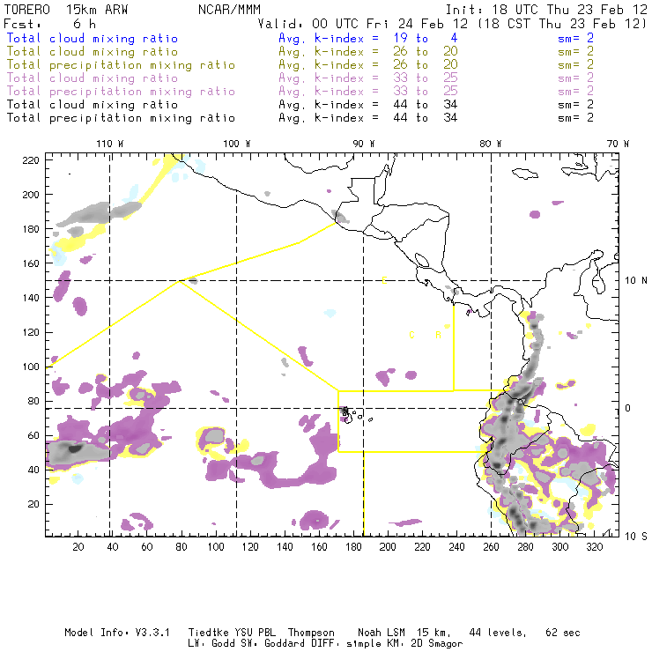
Task: Select the x-axis tick label "320"
Action: 594,547
